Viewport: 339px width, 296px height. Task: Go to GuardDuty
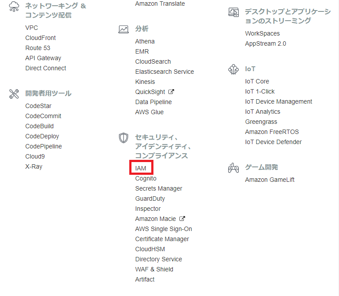(x=150, y=199)
